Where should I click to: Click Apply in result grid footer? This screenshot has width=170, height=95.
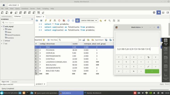[162, 84]
